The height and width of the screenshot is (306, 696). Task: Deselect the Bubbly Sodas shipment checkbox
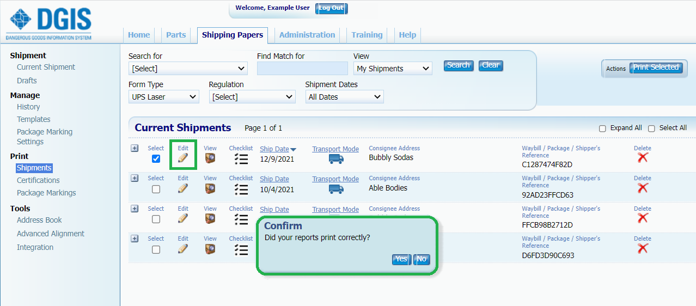[156, 159]
